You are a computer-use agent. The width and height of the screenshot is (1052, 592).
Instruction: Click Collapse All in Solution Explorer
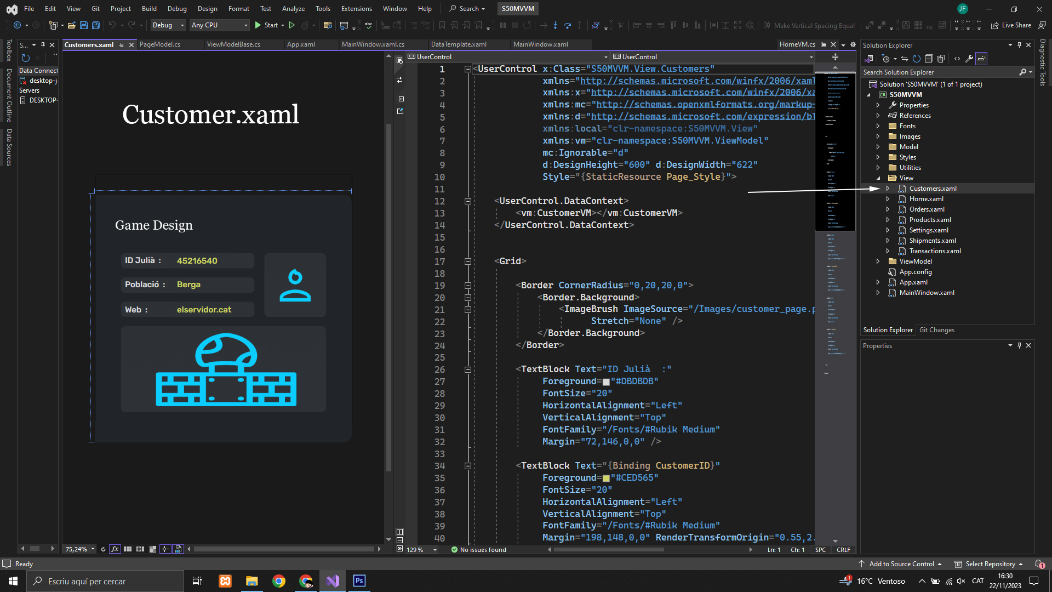tap(929, 59)
